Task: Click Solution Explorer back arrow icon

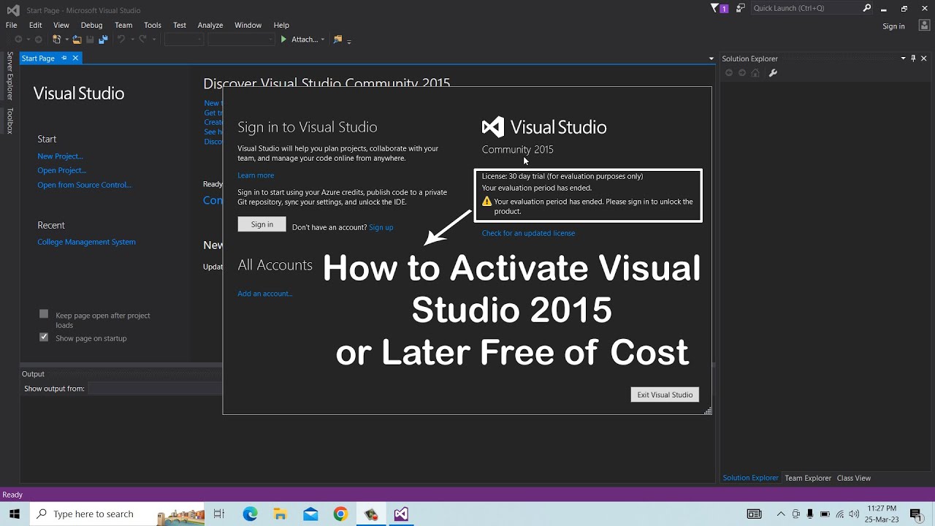Action: (728, 73)
